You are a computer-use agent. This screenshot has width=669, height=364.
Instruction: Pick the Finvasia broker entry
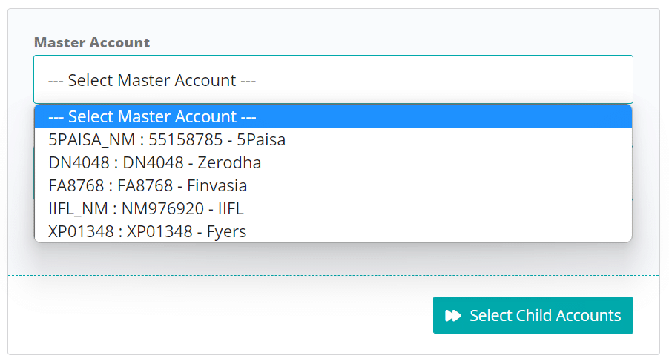click(x=333, y=185)
